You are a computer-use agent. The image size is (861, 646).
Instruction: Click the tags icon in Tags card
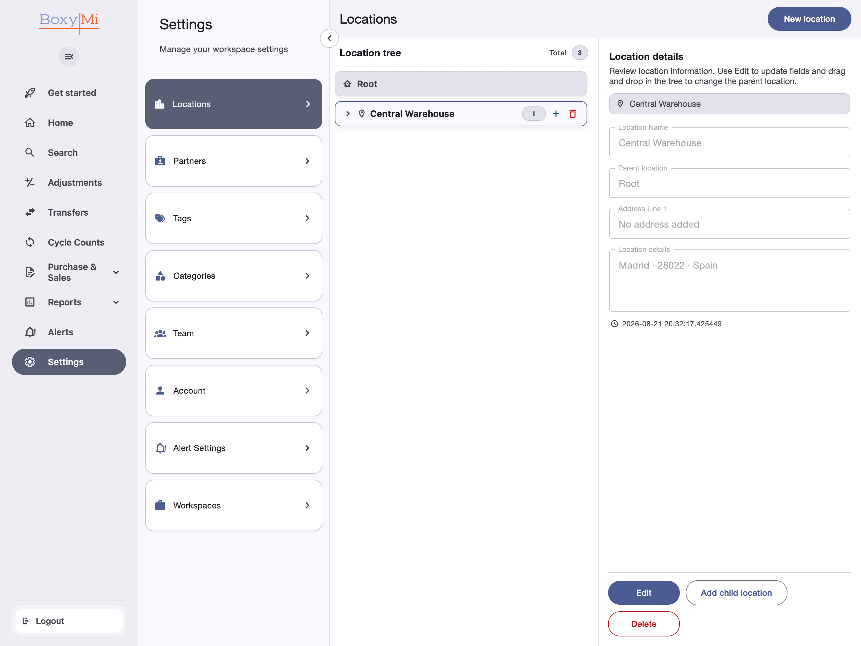[x=160, y=218]
